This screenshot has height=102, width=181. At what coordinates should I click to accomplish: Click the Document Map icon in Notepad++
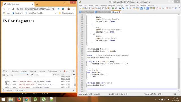pyautogui.click(x=154, y=8)
